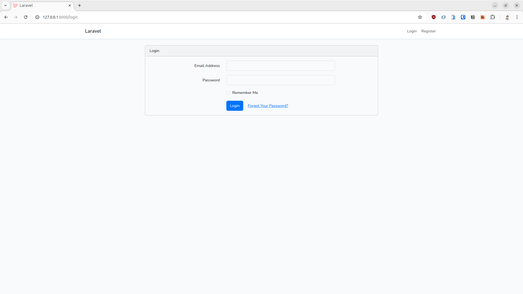Open the Laravel browser tab
The image size is (523, 294).
38,5
